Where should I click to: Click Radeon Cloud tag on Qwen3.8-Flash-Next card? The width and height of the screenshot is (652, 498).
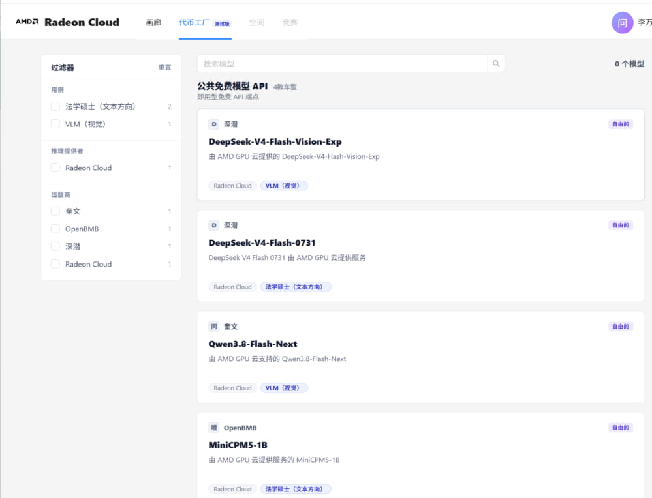tap(232, 388)
